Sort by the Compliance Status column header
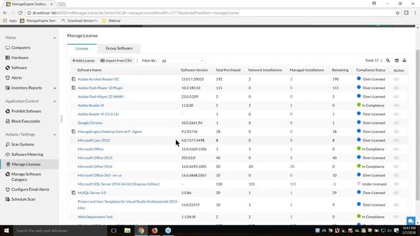 (x=371, y=70)
